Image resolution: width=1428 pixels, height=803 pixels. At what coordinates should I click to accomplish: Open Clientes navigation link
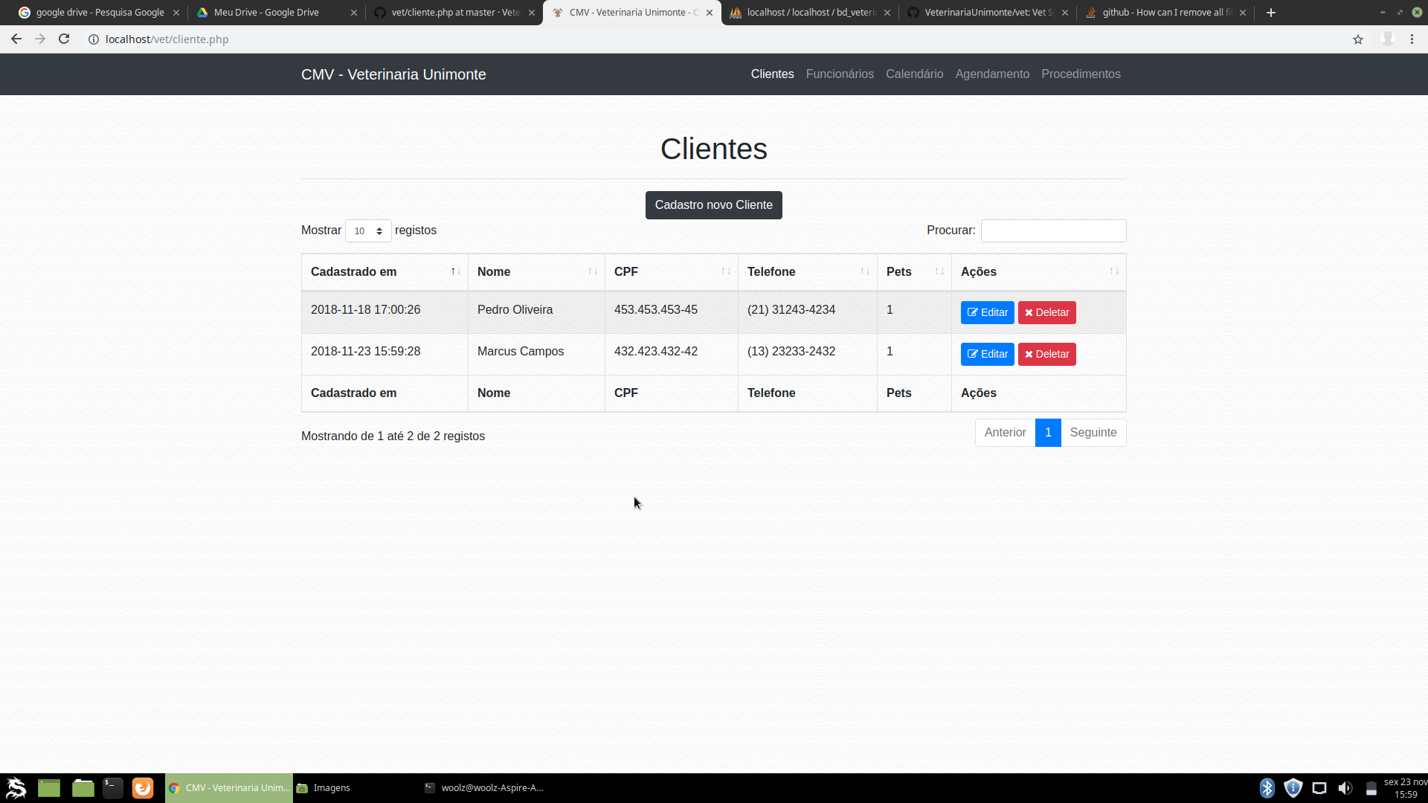coord(772,74)
